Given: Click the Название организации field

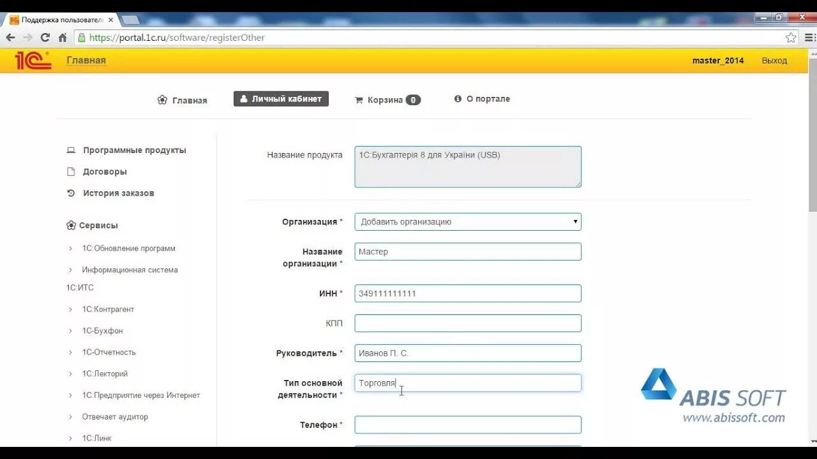Looking at the screenshot, I should (x=468, y=252).
